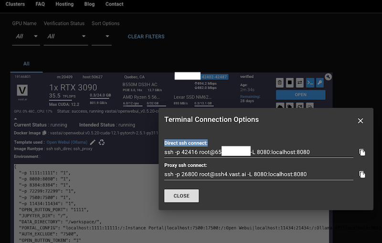
Task: Click the "Proxy ssh connect:" label
Action: [186, 165]
